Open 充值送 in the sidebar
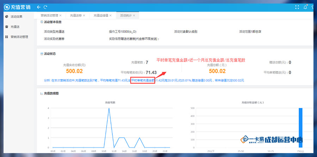 [x=15, y=27]
